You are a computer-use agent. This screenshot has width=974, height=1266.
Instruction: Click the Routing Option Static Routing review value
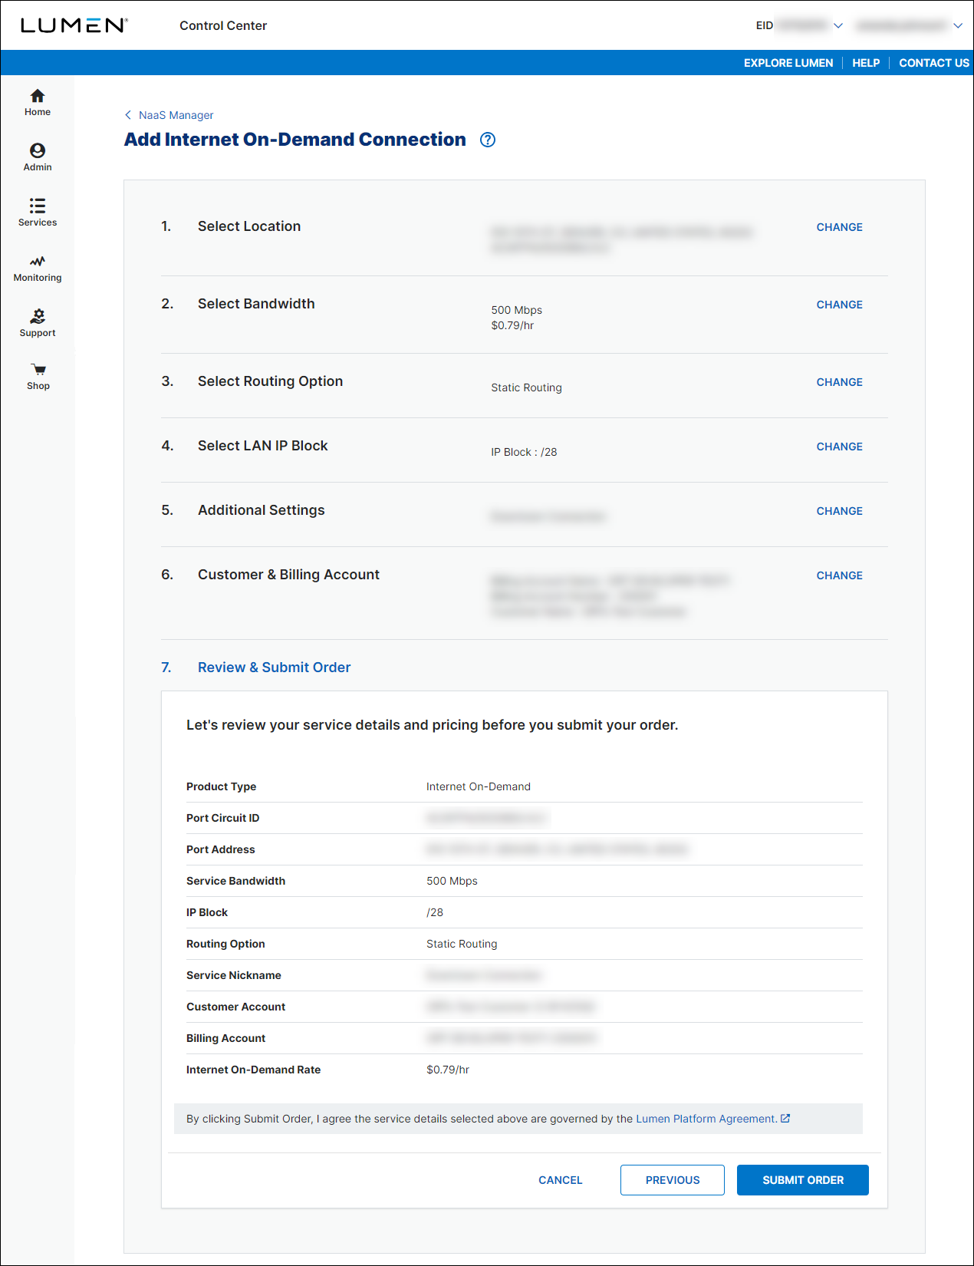tap(462, 944)
